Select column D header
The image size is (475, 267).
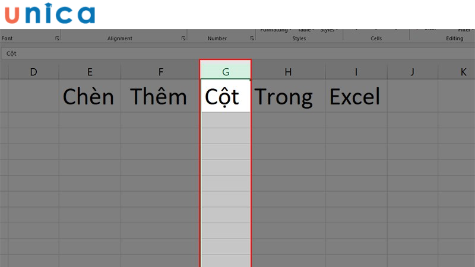33,72
